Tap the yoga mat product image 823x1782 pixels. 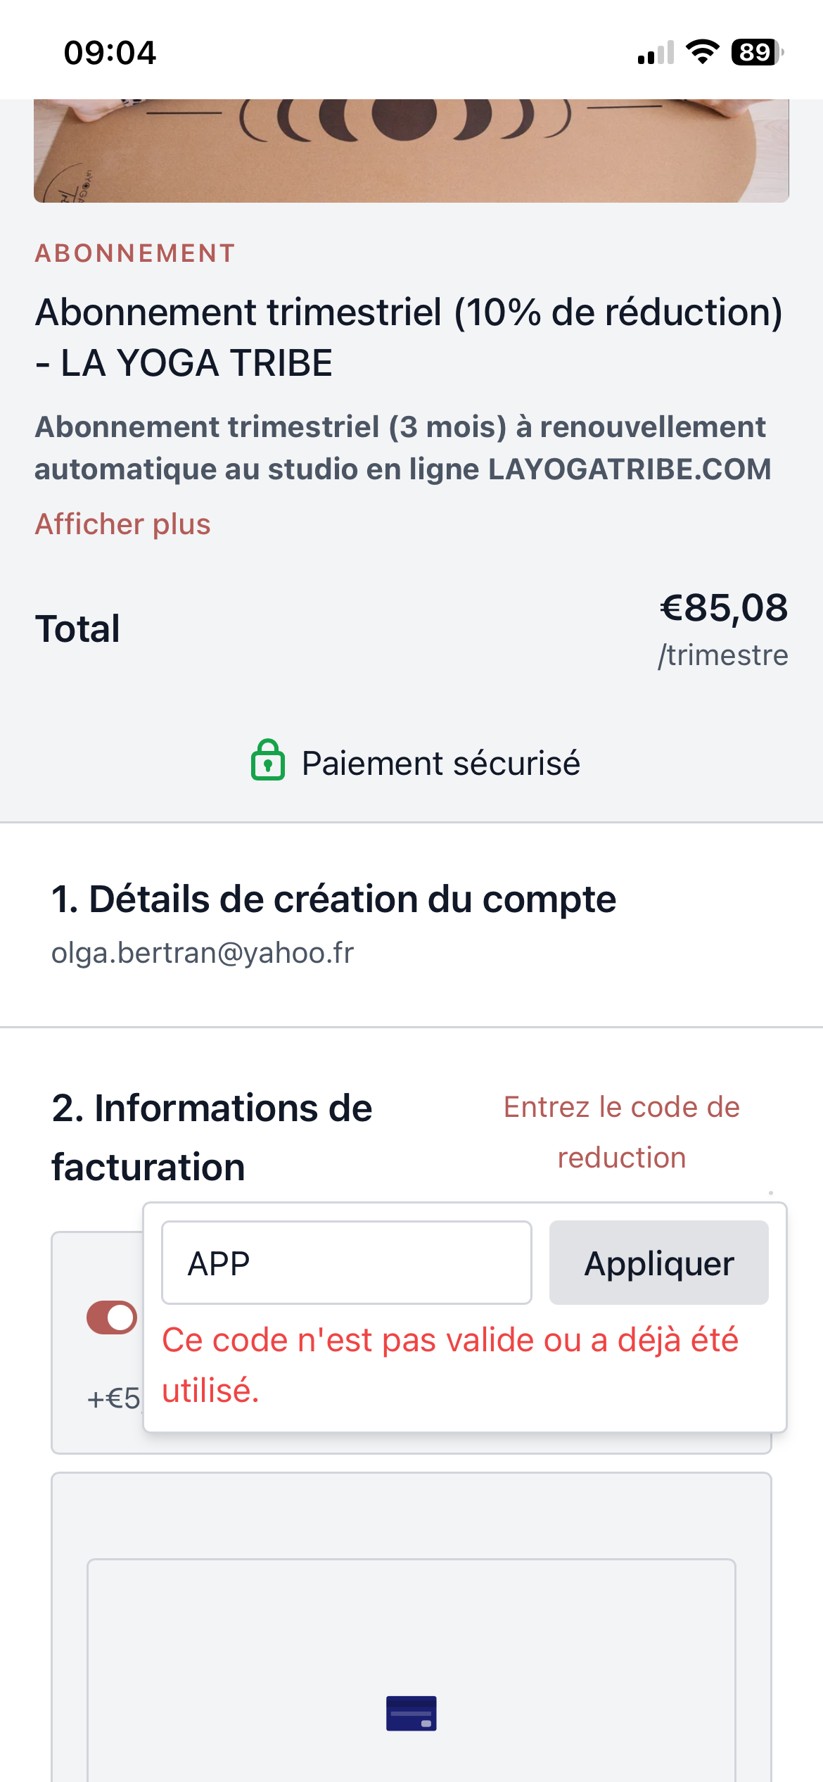point(412,151)
